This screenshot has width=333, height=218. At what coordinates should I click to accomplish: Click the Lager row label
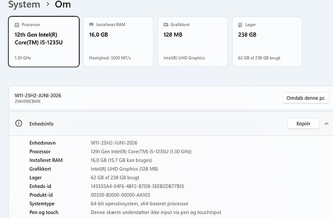(35, 178)
